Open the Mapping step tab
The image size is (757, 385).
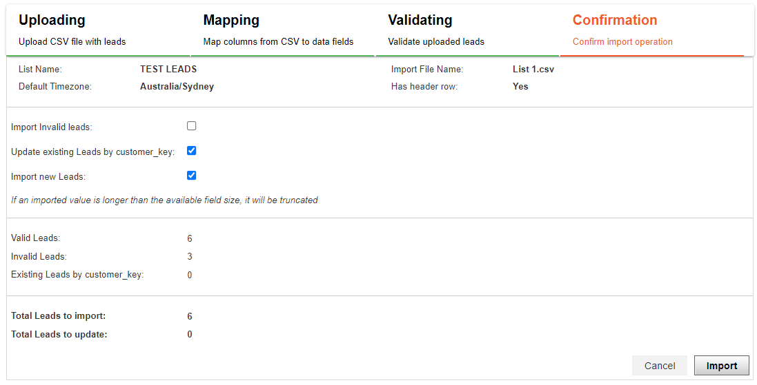point(282,30)
